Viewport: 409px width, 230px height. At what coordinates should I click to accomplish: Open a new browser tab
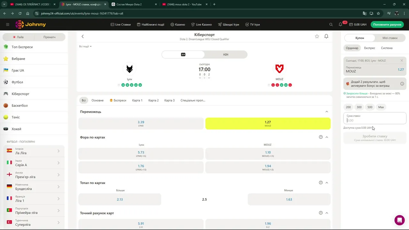[x=214, y=4]
